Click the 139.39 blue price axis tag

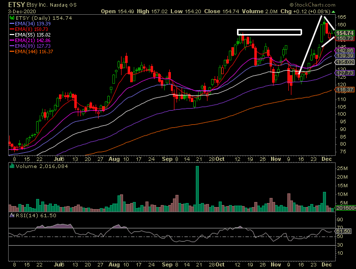[345, 56]
